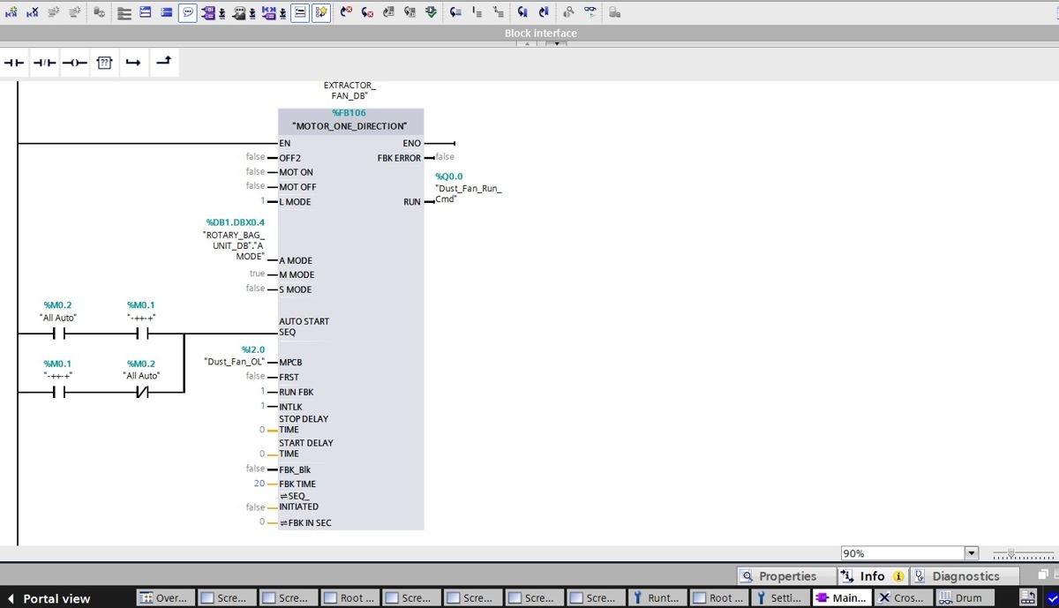This screenshot has height=608, width=1059.
Task: Adjust the editor zoom slider
Action: click(x=1011, y=553)
